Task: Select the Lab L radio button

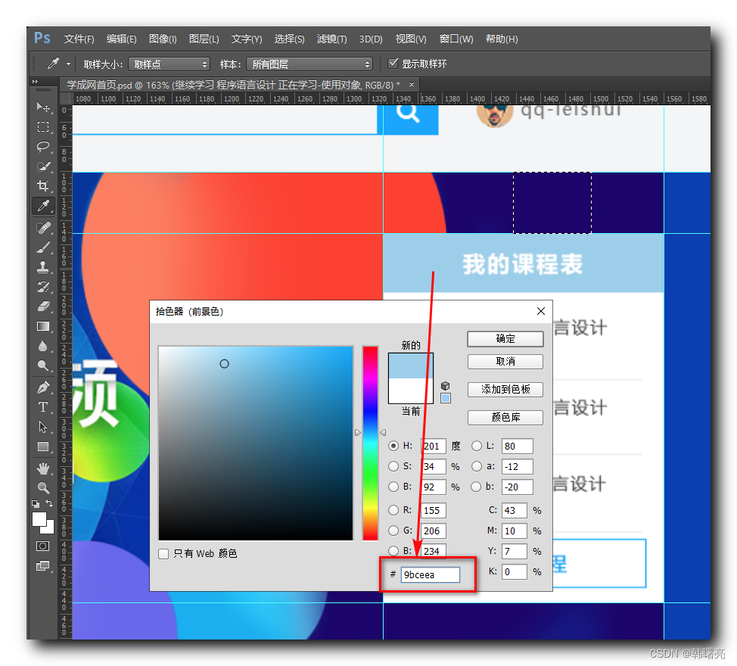Action: click(x=477, y=446)
